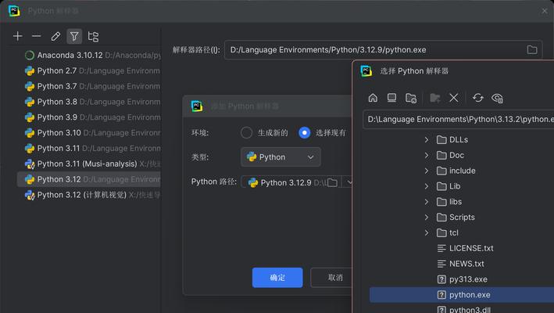This screenshot has height=313, width=554.
Task: Select the tcl folder row
Action: click(462, 232)
